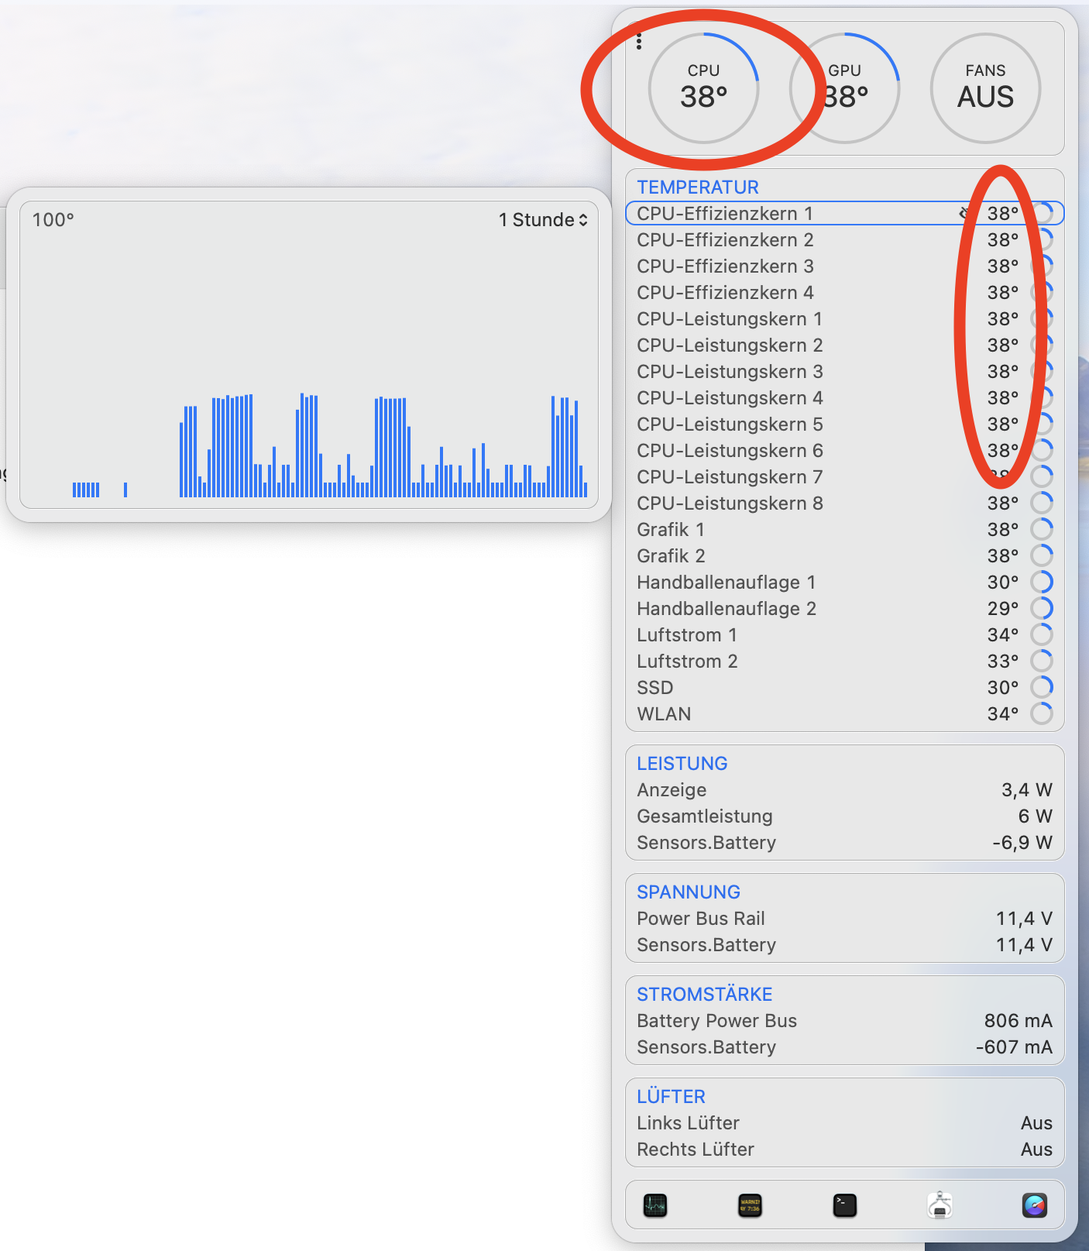Open the Console app shortcut icon

[x=750, y=1205]
